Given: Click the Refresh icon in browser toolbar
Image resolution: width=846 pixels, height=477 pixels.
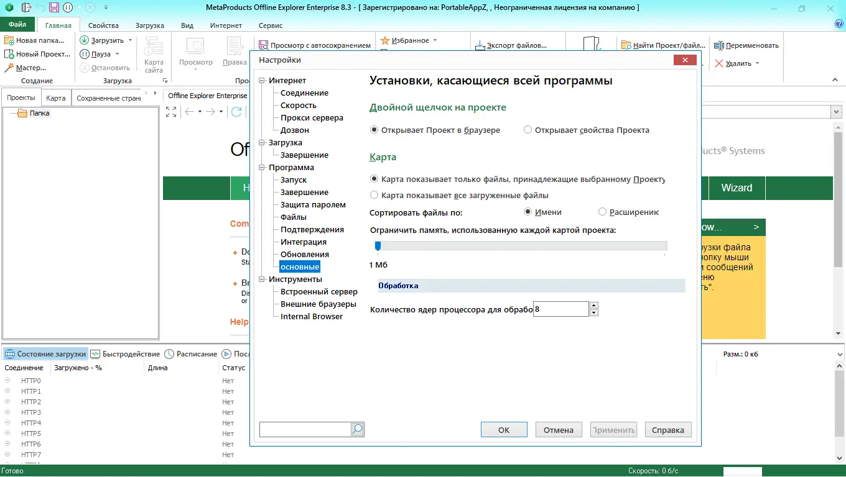Looking at the screenshot, I should coord(236,112).
